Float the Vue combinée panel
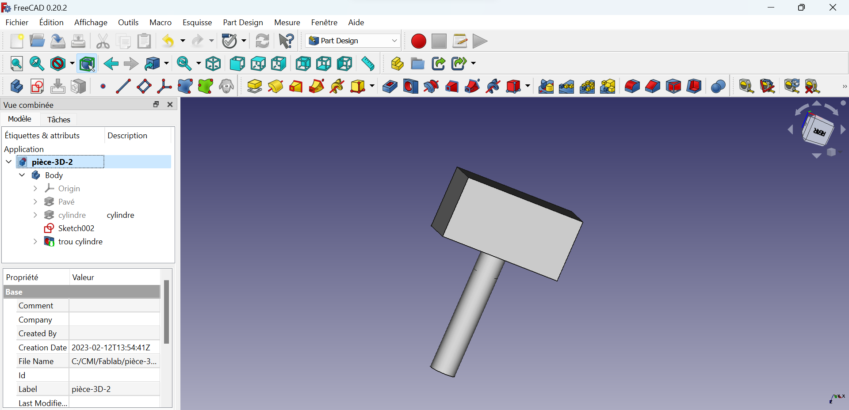This screenshot has height=410, width=849. pyautogui.click(x=156, y=104)
